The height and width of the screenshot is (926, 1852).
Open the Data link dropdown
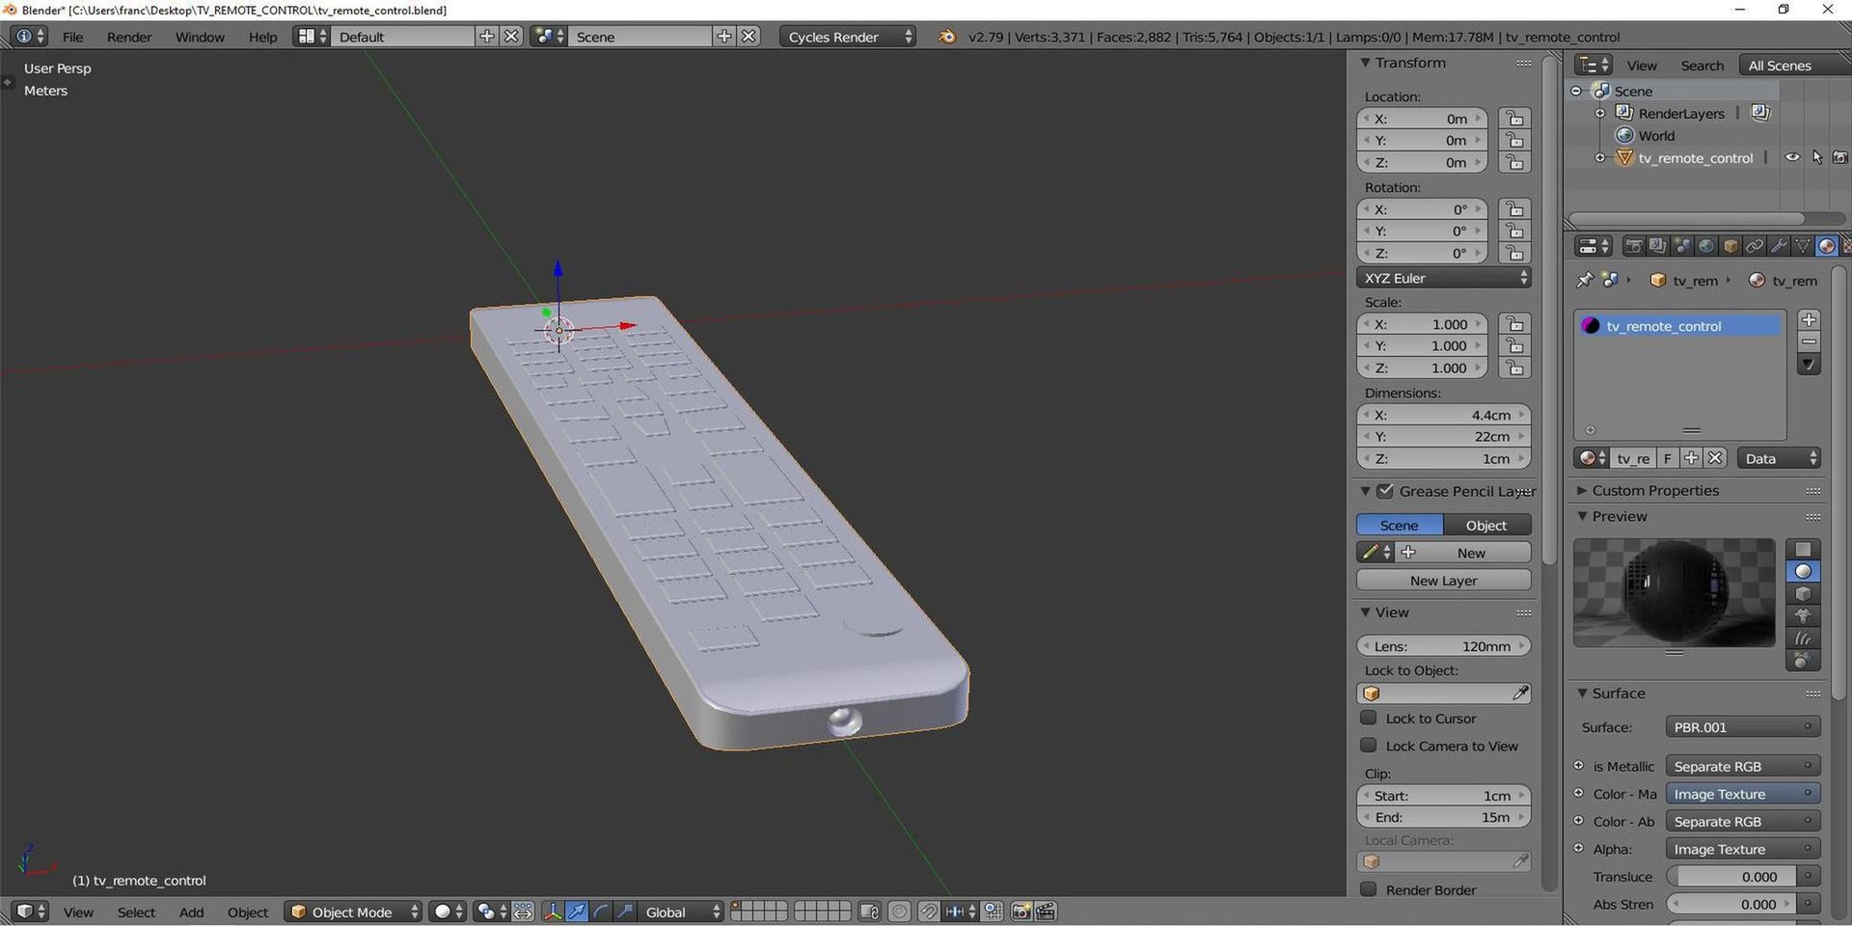tap(1779, 458)
